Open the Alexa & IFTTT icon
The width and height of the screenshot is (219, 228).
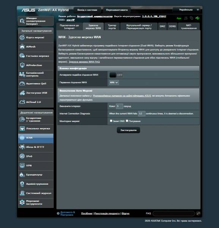click(22, 147)
